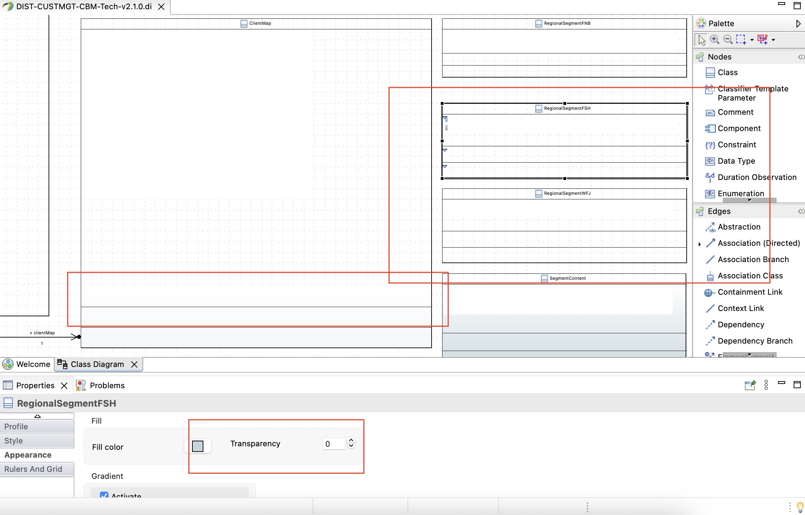
Task: Open the marquee tool dropdown arrow
Action: point(752,40)
